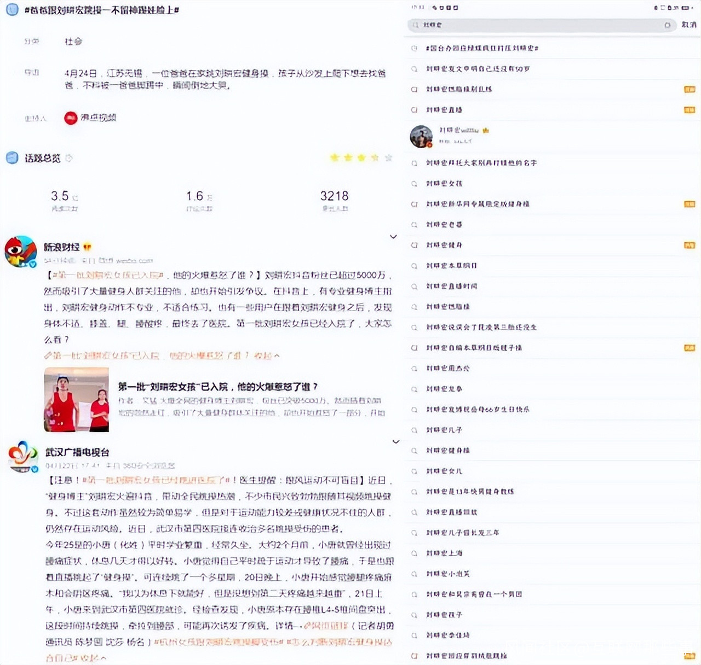Open the 武汉广播电视台 account name

77,452
